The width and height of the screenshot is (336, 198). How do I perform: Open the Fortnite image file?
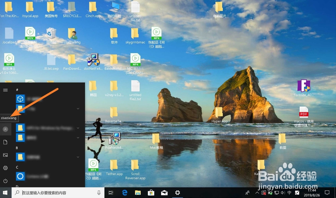(x=303, y=86)
